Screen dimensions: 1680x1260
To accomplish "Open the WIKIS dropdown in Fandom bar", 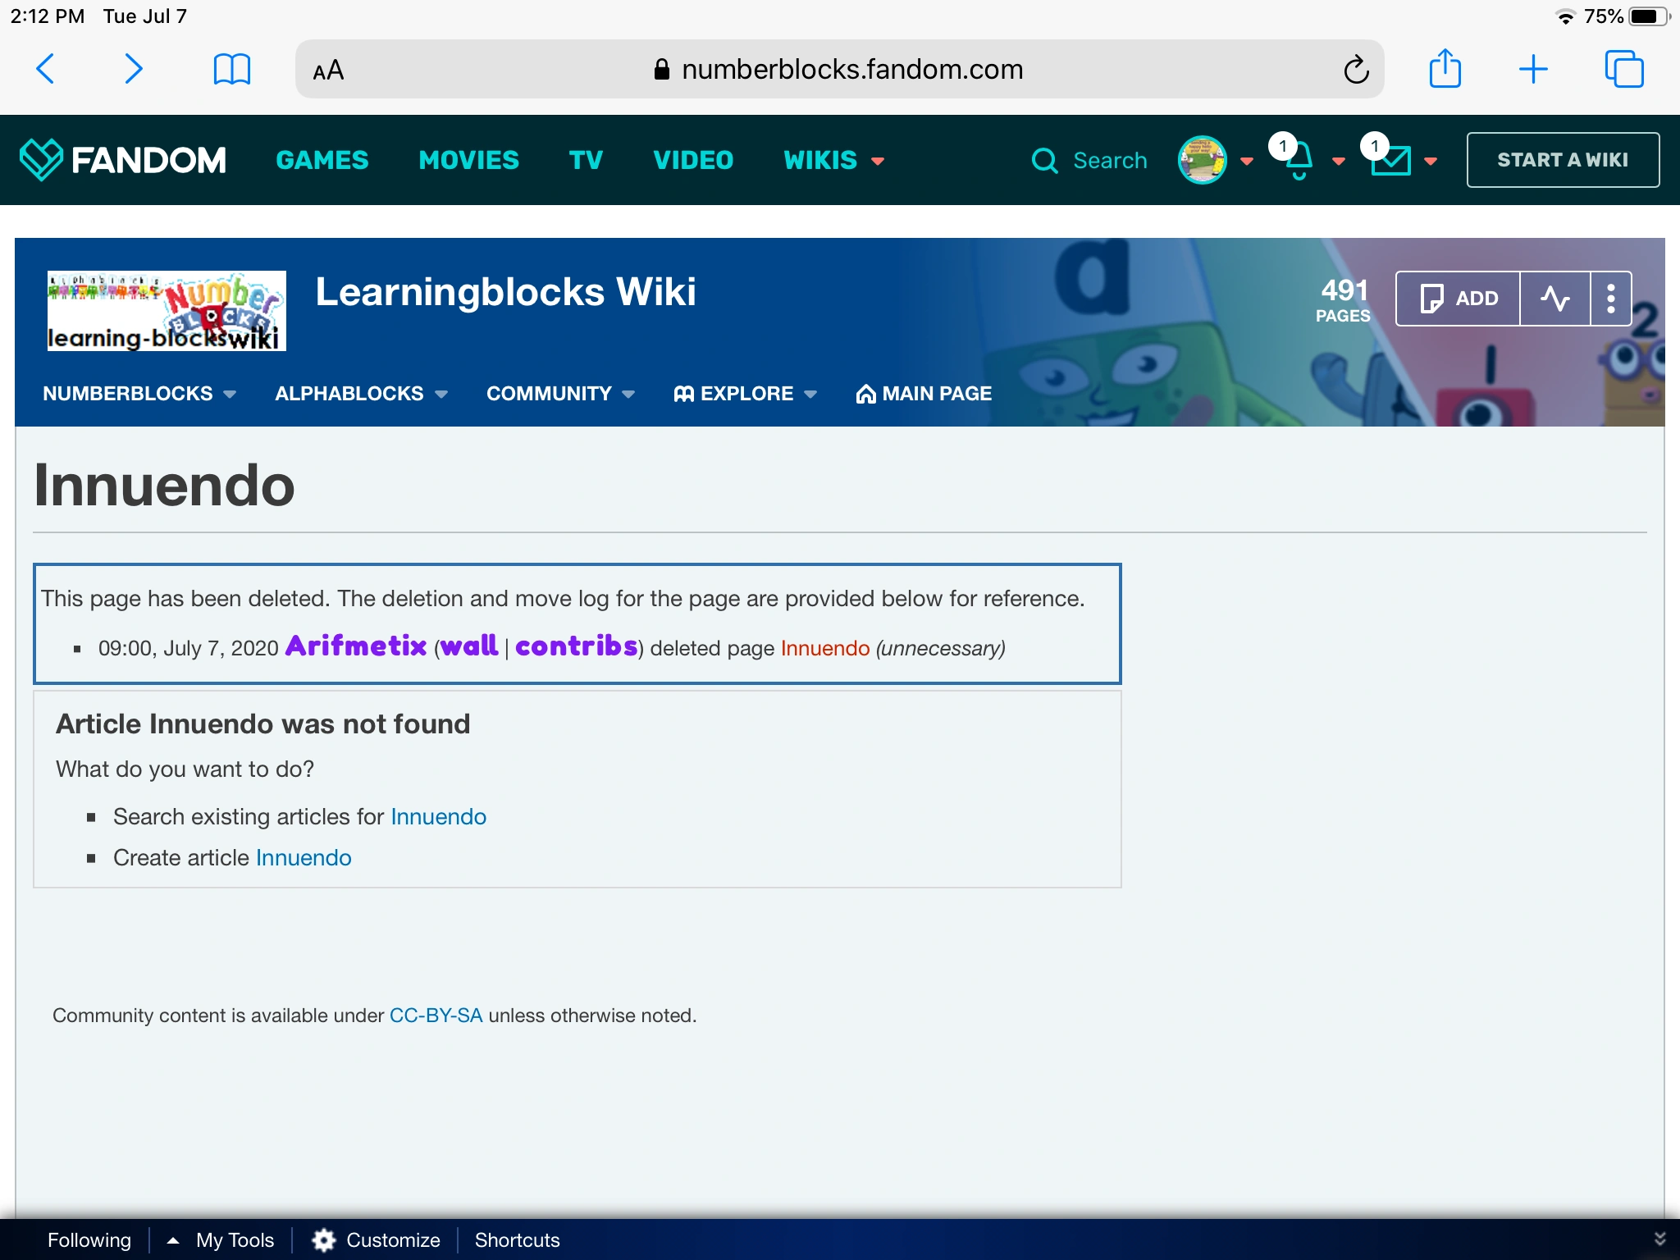I will pyautogui.click(x=833, y=160).
